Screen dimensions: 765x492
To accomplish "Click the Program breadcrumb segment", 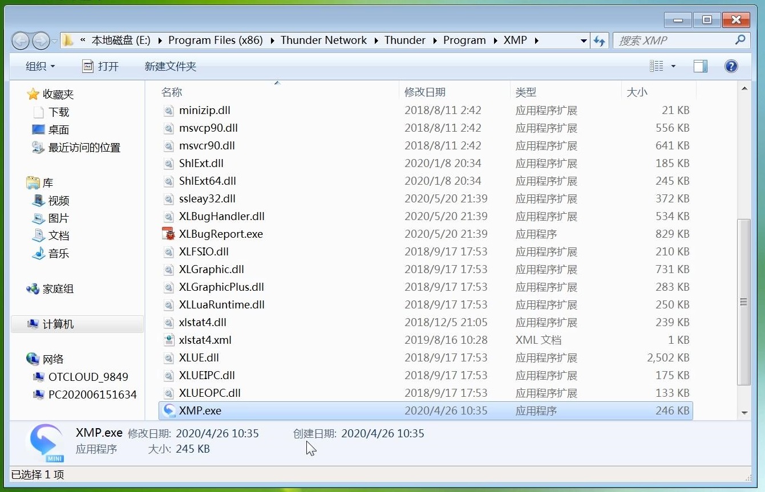I will (464, 40).
